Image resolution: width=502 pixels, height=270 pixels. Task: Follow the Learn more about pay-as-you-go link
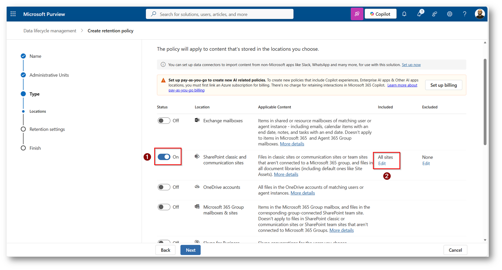(402, 85)
